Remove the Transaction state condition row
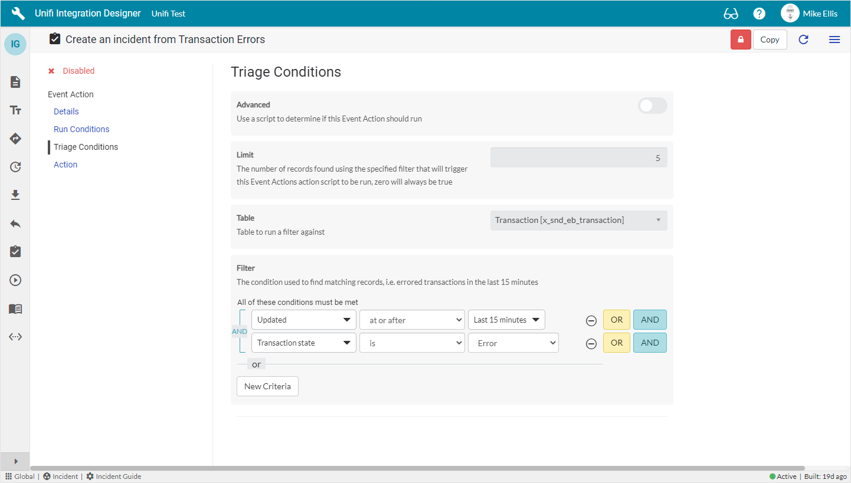Viewport: 851px width, 483px height. (591, 344)
